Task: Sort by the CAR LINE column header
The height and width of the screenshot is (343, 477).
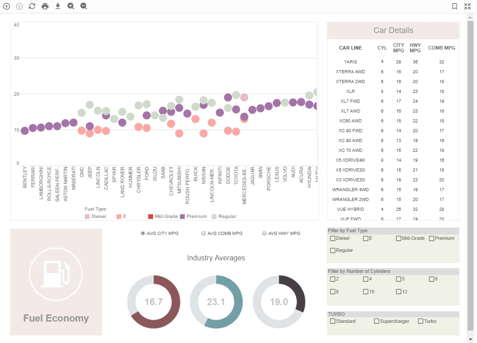Action: [x=350, y=48]
